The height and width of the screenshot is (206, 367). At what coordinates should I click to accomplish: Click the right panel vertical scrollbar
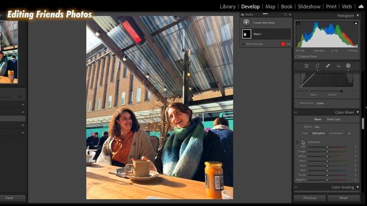tap(363, 124)
